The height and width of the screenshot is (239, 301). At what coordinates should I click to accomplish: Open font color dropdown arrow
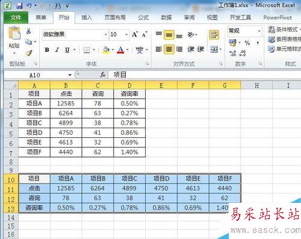point(127,50)
